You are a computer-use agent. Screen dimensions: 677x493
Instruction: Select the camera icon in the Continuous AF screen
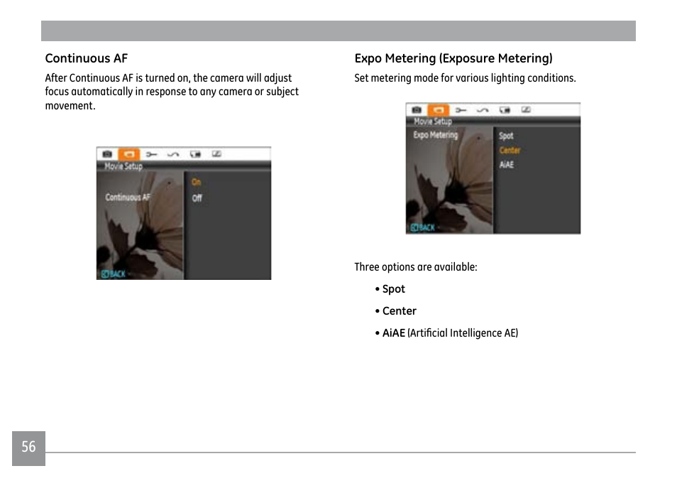pyautogui.click(x=107, y=154)
